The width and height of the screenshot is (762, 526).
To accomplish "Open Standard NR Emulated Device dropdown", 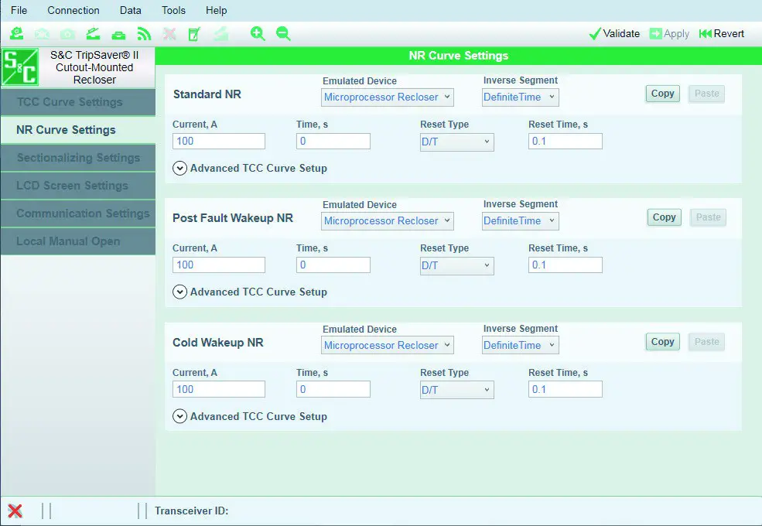I will [388, 97].
